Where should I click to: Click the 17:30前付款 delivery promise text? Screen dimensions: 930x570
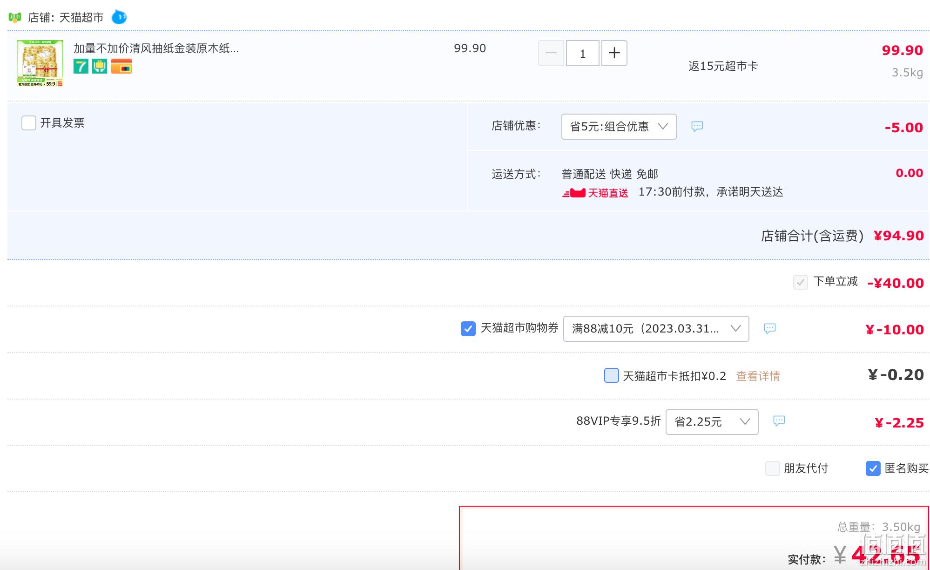coord(711,192)
